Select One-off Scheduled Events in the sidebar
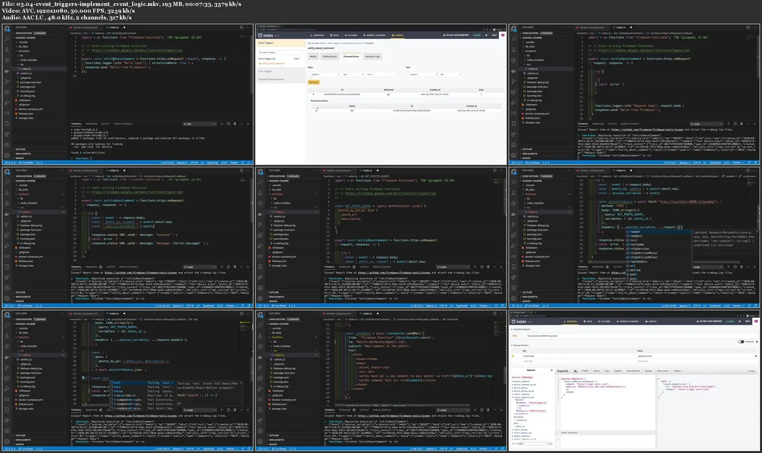Viewport: 762px width, 453px height. point(271,79)
